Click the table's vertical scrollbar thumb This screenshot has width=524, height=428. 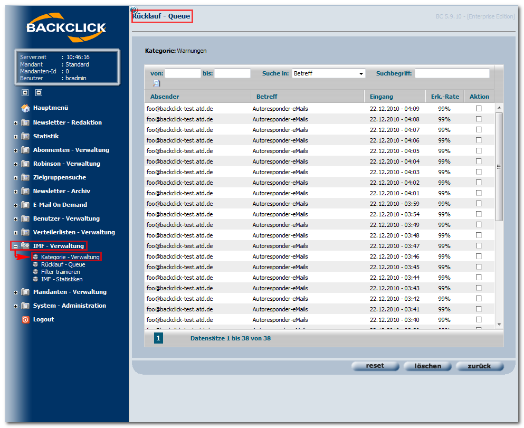(x=499, y=167)
